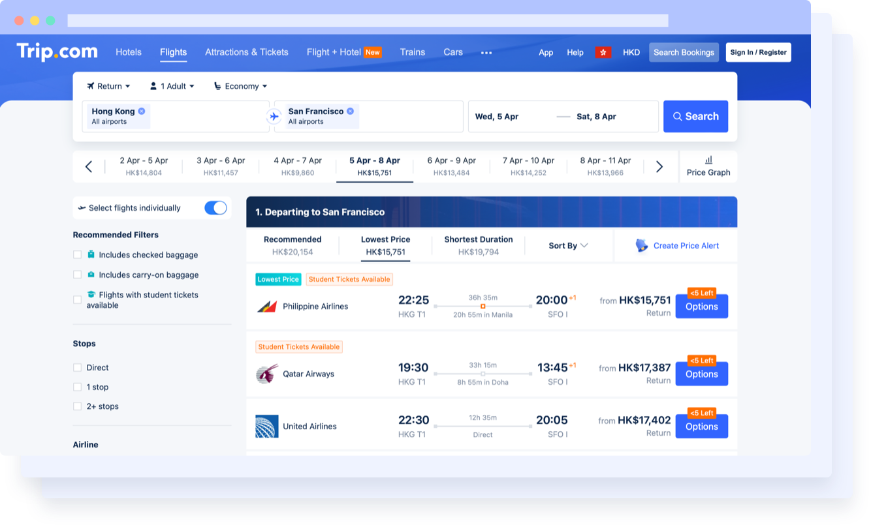Image resolution: width=871 pixels, height=527 pixels.
Task: Remove Hong Kong from origin field
Action: (x=142, y=112)
